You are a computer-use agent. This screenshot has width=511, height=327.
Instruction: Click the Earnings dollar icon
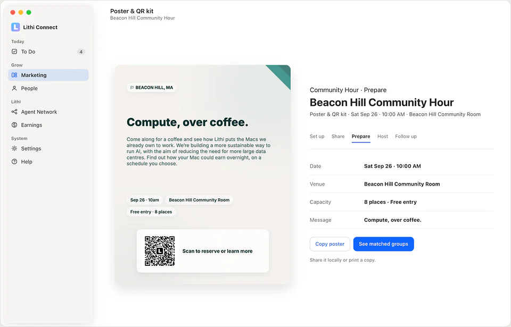(x=14, y=125)
